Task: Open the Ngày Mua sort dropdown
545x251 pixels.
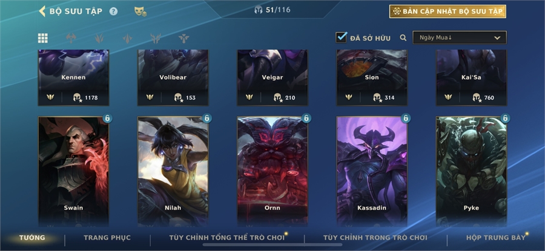Action: pos(460,37)
